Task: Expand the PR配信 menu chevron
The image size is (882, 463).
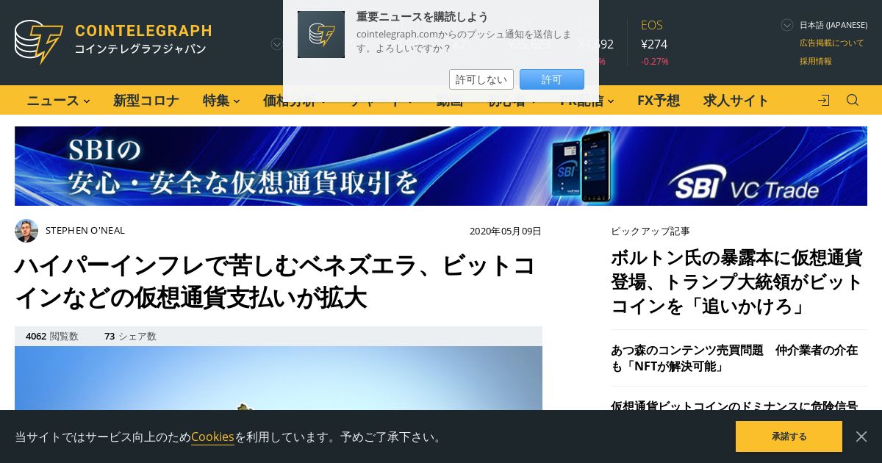Action: [611, 101]
